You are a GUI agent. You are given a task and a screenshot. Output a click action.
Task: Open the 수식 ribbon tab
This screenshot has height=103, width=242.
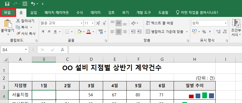tap(80, 12)
